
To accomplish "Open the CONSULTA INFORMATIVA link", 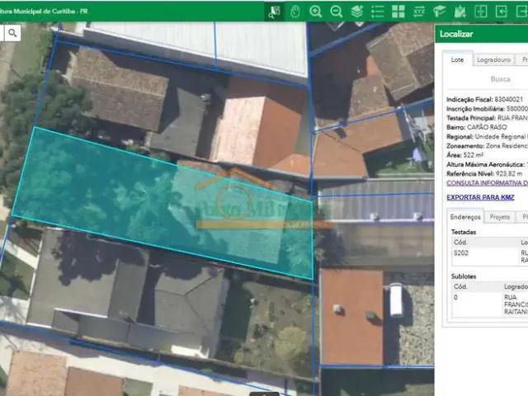I will [x=481, y=183].
